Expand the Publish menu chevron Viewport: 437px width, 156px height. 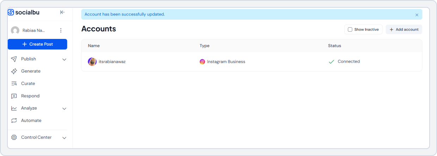pyautogui.click(x=64, y=59)
